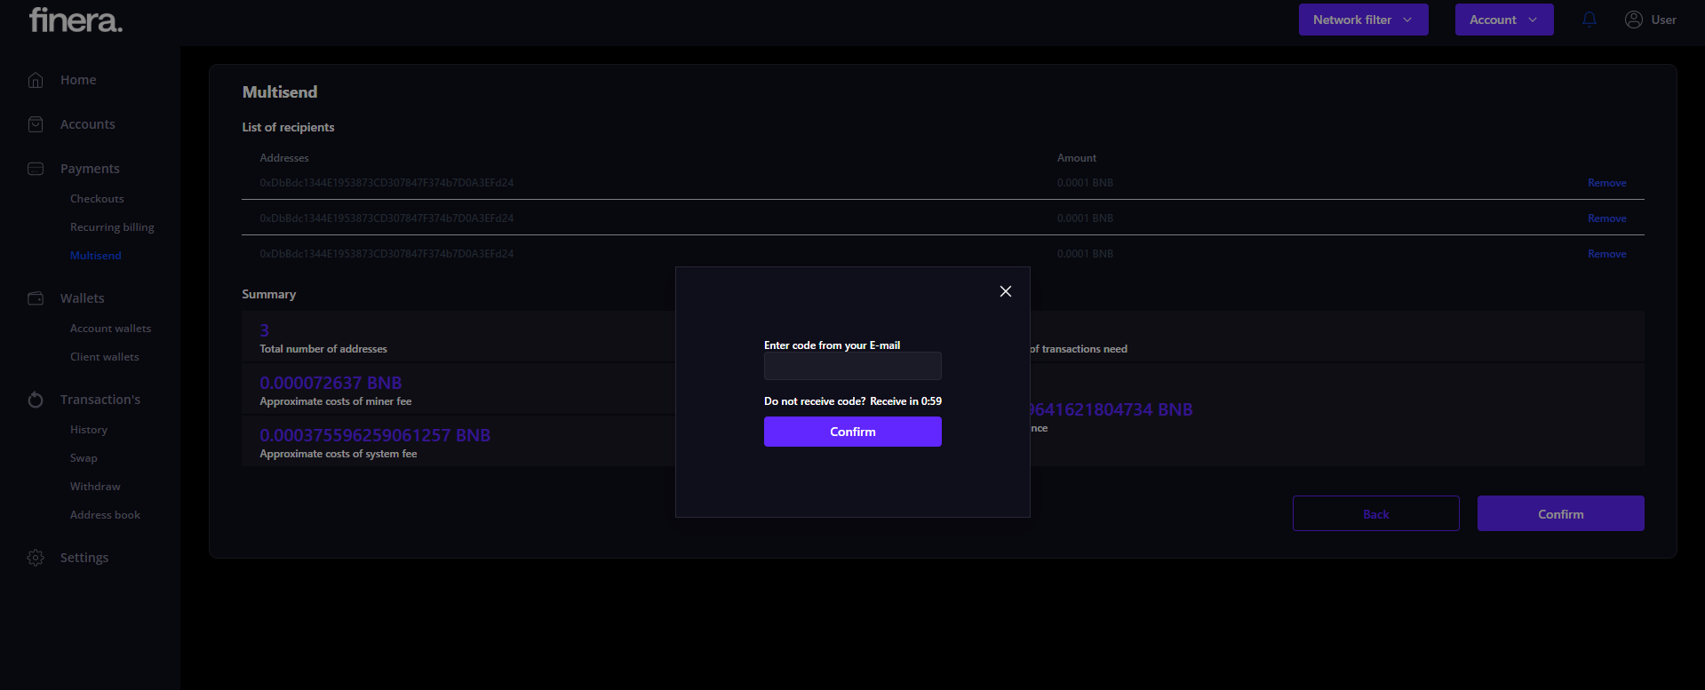
Task: Open the Account dropdown menu
Action: [1503, 20]
